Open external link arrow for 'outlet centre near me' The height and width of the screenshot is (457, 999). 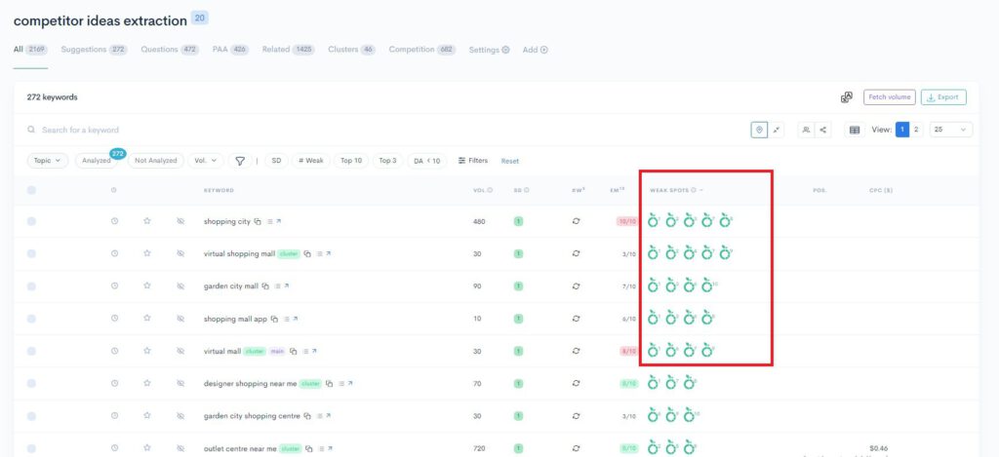tap(328, 449)
